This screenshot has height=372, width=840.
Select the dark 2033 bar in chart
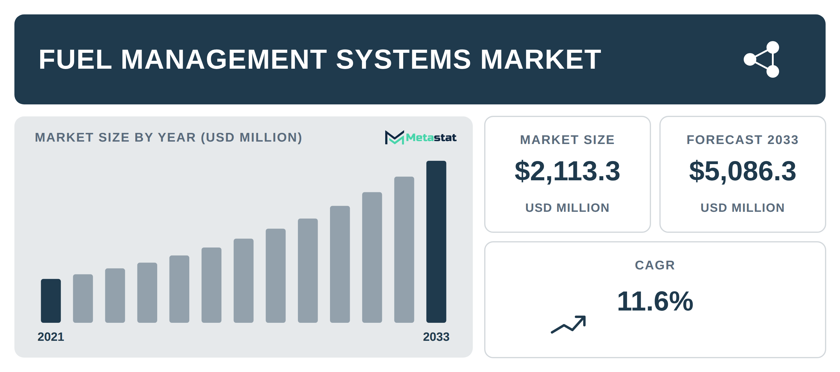click(x=436, y=241)
